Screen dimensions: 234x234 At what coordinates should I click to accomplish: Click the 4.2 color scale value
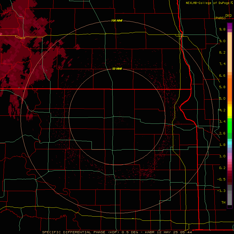(222, 110)
